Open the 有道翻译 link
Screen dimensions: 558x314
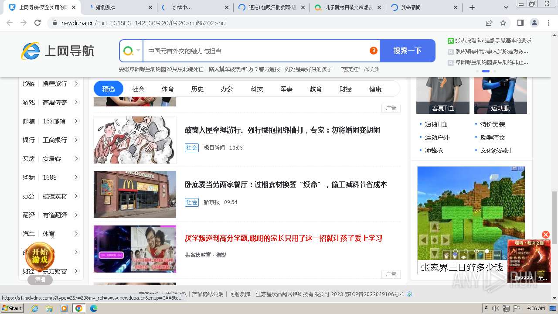[55, 215]
